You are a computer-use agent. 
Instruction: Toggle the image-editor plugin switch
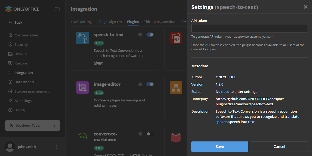[150, 84]
